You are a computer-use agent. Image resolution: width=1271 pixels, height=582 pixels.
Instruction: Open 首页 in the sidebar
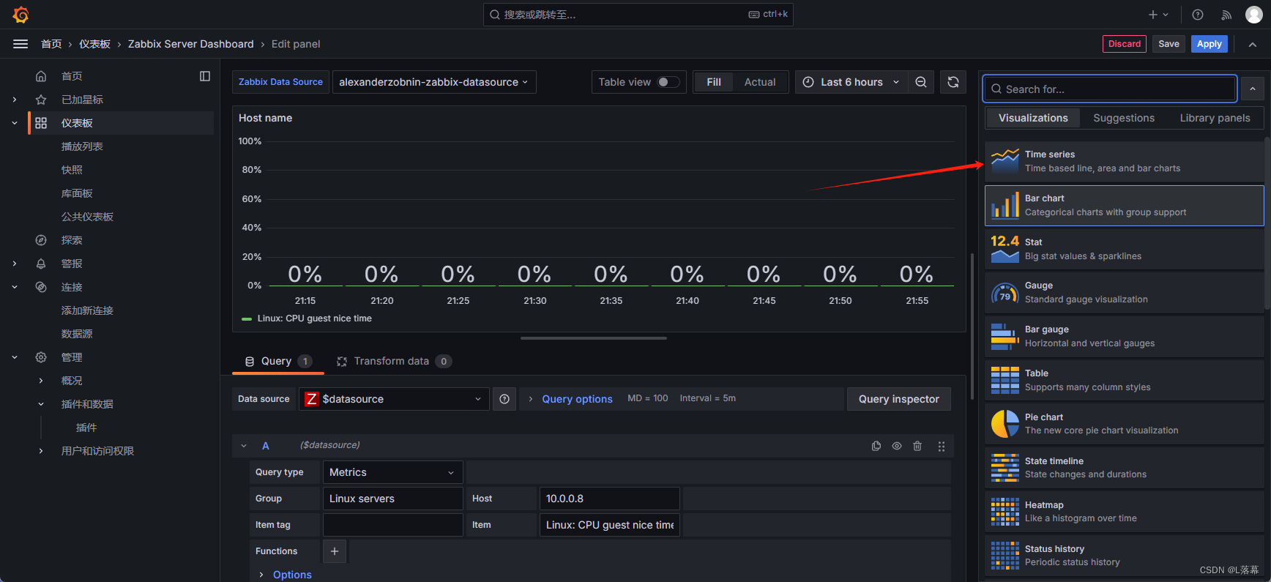pyautogui.click(x=72, y=76)
